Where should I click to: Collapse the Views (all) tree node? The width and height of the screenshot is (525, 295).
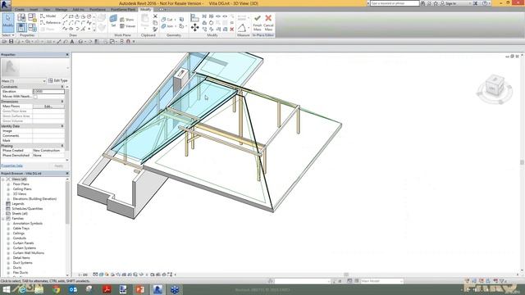tap(3, 179)
